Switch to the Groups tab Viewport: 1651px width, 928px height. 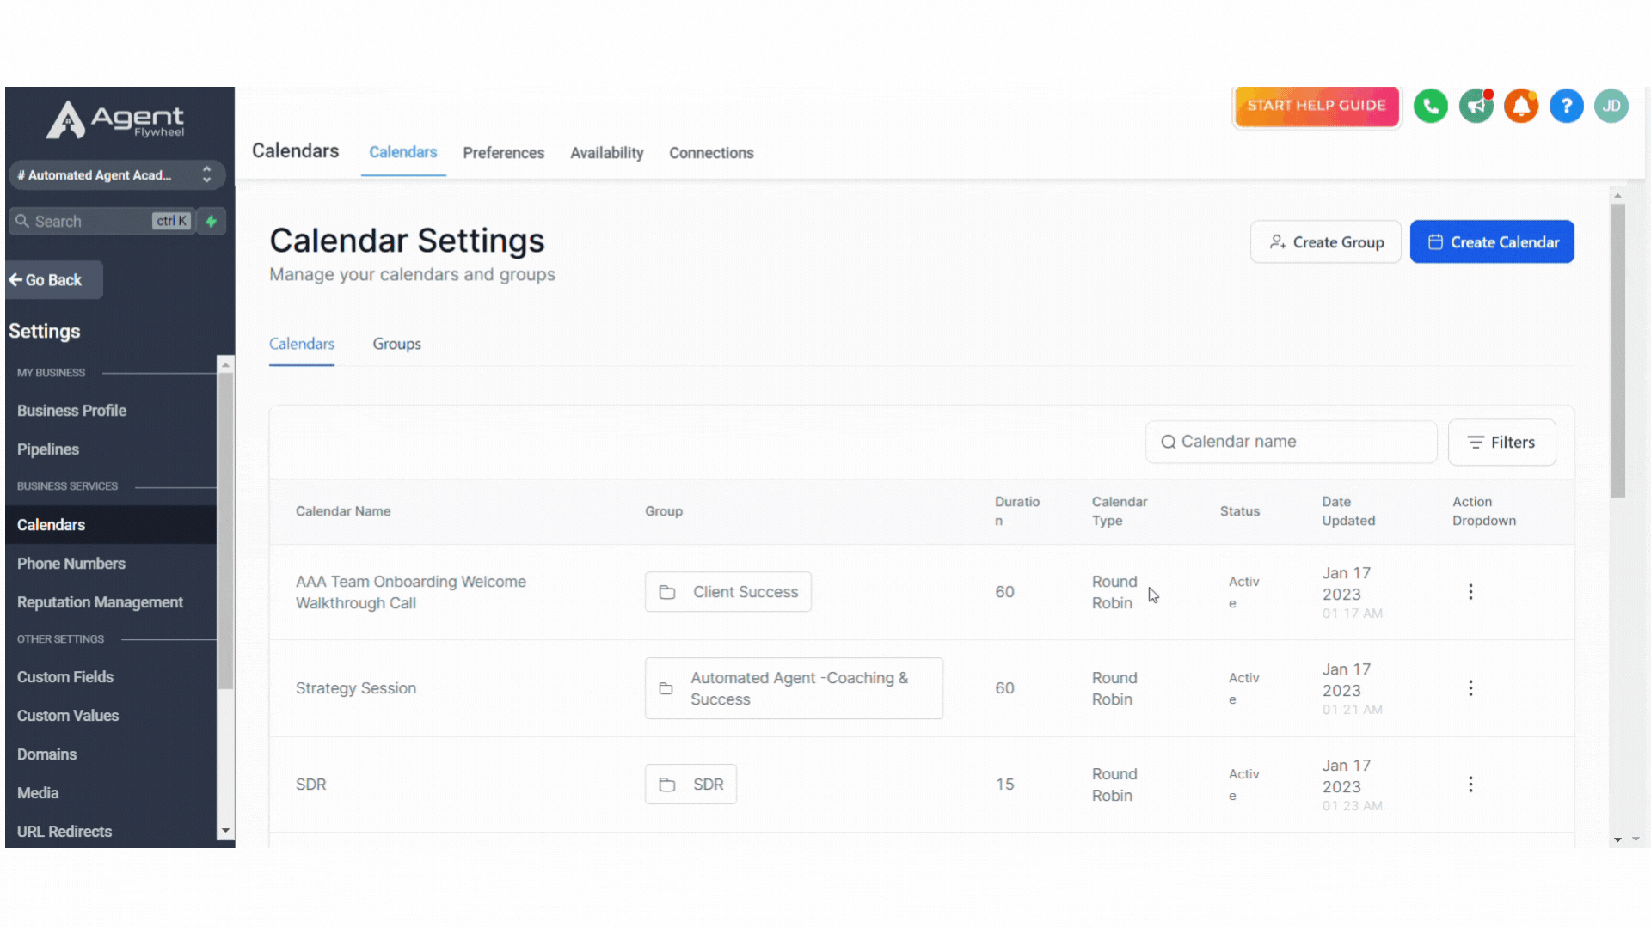point(397,344)
